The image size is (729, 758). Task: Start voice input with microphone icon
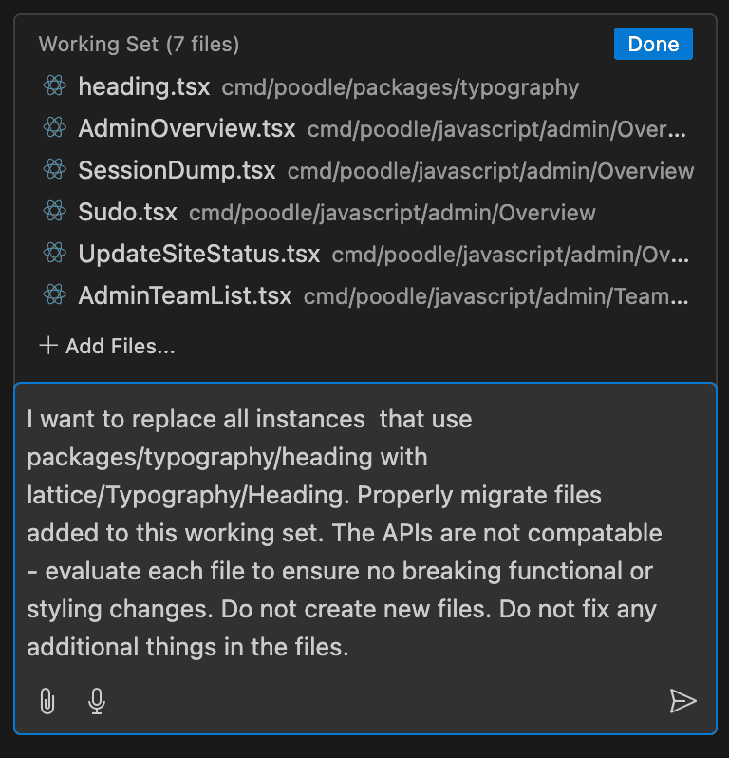coord(96,701)
